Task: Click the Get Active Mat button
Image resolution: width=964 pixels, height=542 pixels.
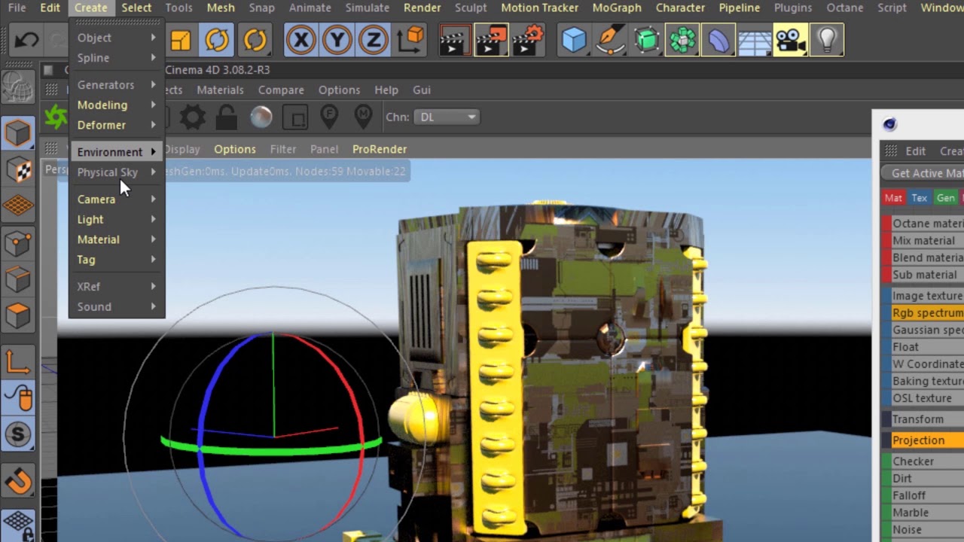Action: tap(924, 173)
